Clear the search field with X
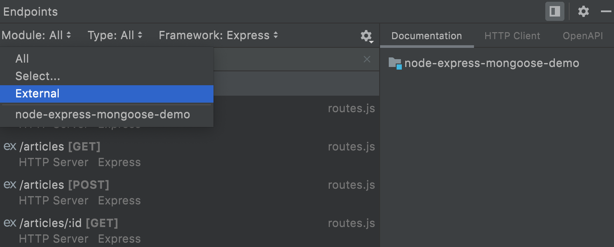 (367, 59)
